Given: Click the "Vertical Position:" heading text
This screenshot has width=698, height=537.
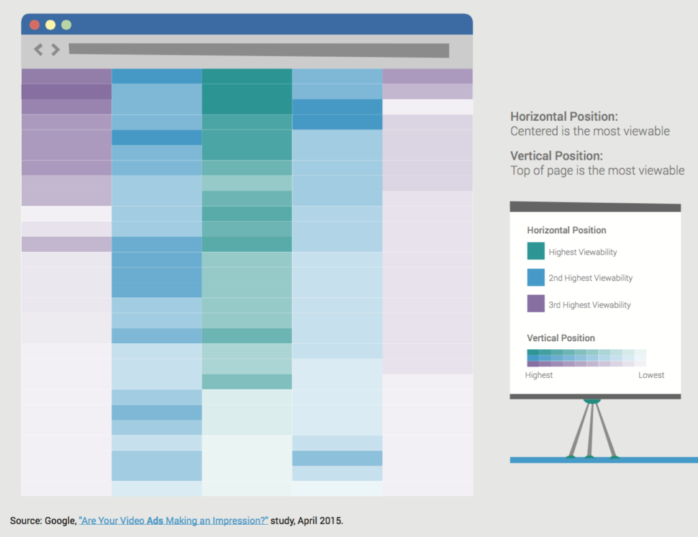Looking at the screenshot, I should [x=556, y=156].
